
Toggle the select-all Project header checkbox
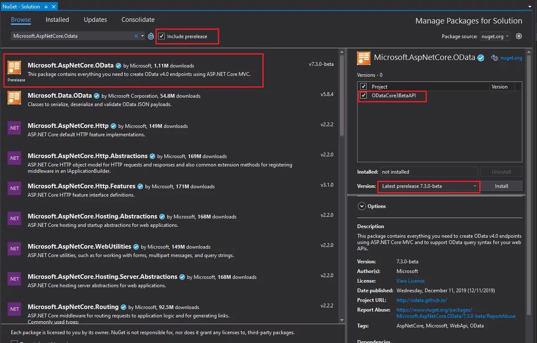click(364, 86)
